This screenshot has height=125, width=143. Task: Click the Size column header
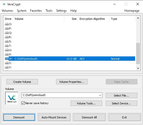point(71,19)
